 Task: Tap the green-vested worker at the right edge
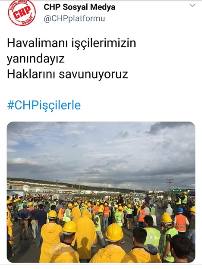click(x=184, y=197)
